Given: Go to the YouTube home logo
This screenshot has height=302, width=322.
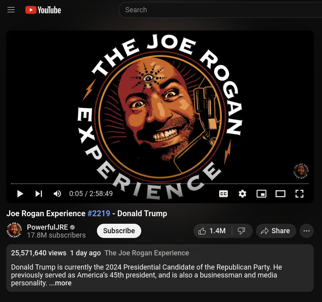Looking at the screenshot, I should [x=43, y=10].
